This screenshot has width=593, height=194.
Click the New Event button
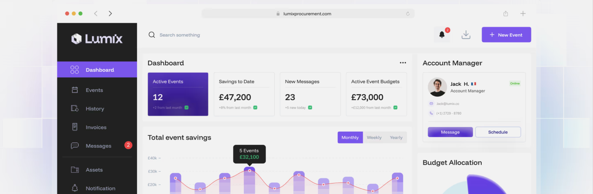tap(506, 35)
